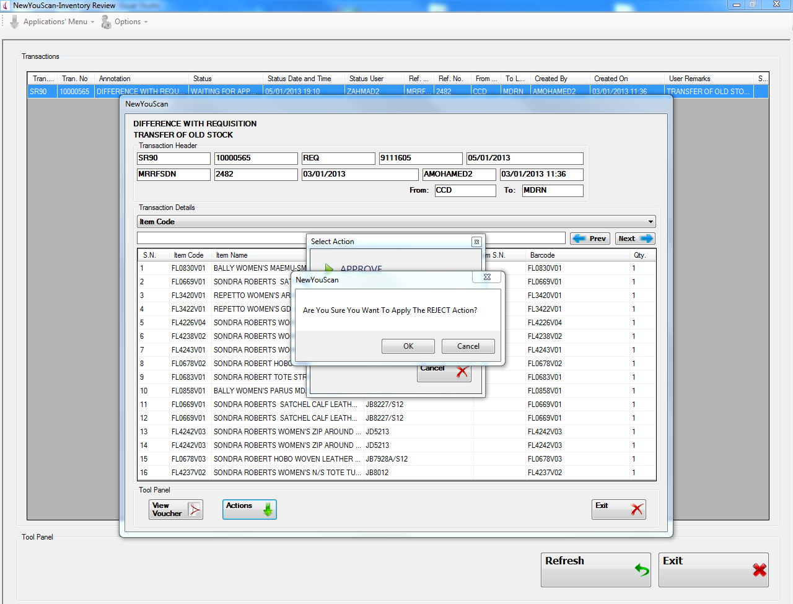Open the View Voucher PDF

tap(176, 509)
